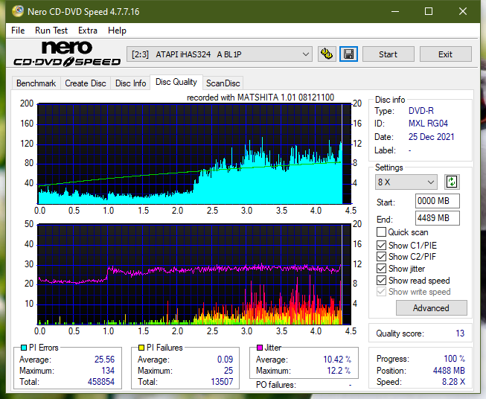Click the PI Failures yellow legend swatch
The width and height of the screenshot is (486, 399).
pyautogui.click(x=141, y=348)
